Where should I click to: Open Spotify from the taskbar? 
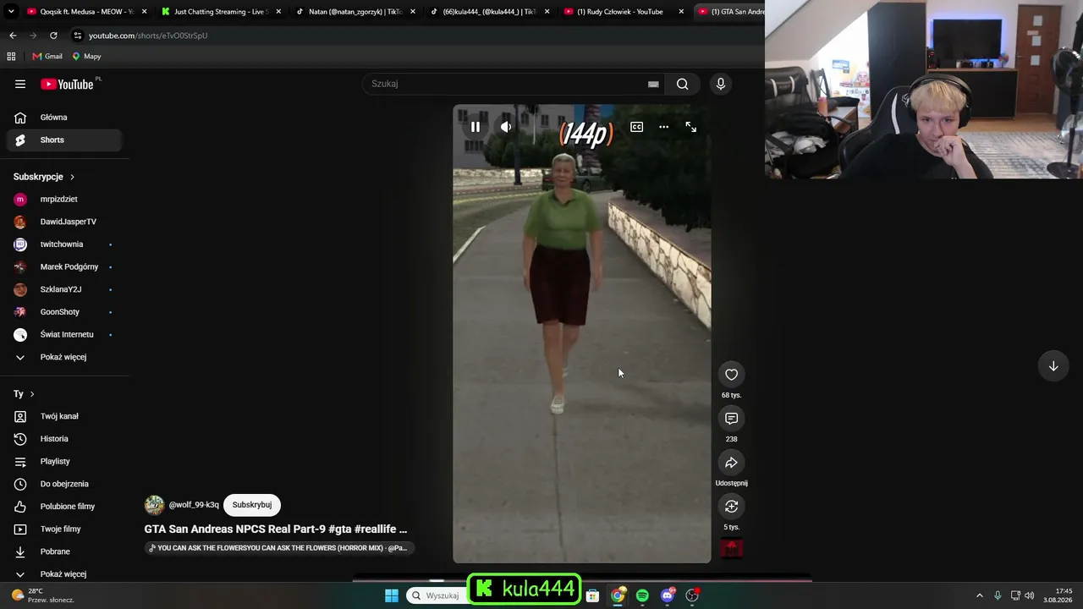642,595
